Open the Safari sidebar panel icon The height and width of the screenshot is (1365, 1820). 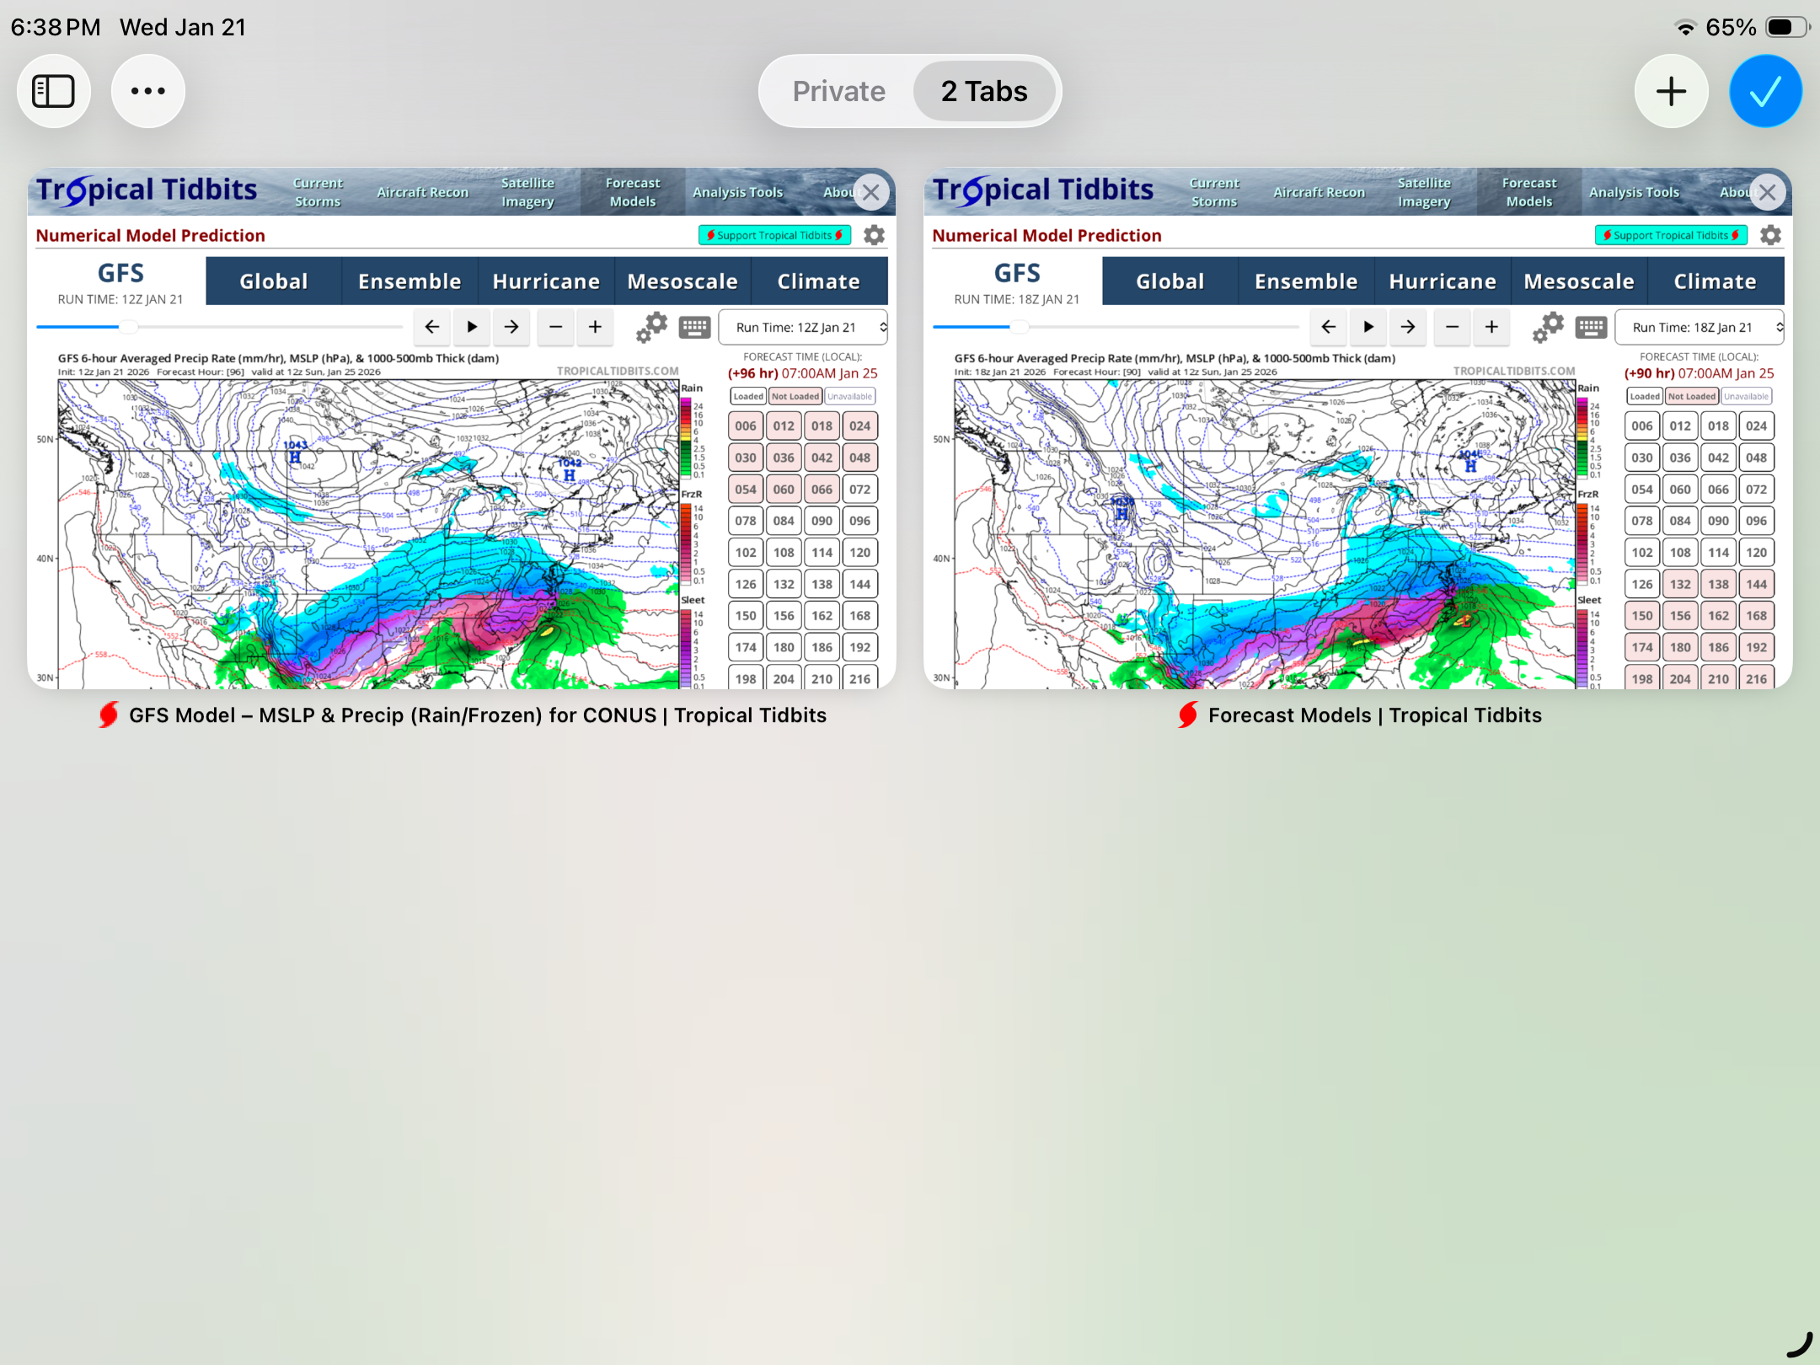(53, 91)
